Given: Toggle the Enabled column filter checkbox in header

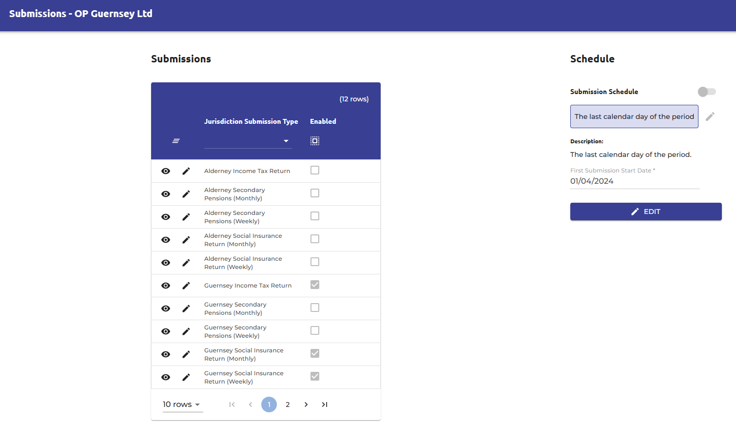Looking at the screenshot, I should (x=315, y=141).
